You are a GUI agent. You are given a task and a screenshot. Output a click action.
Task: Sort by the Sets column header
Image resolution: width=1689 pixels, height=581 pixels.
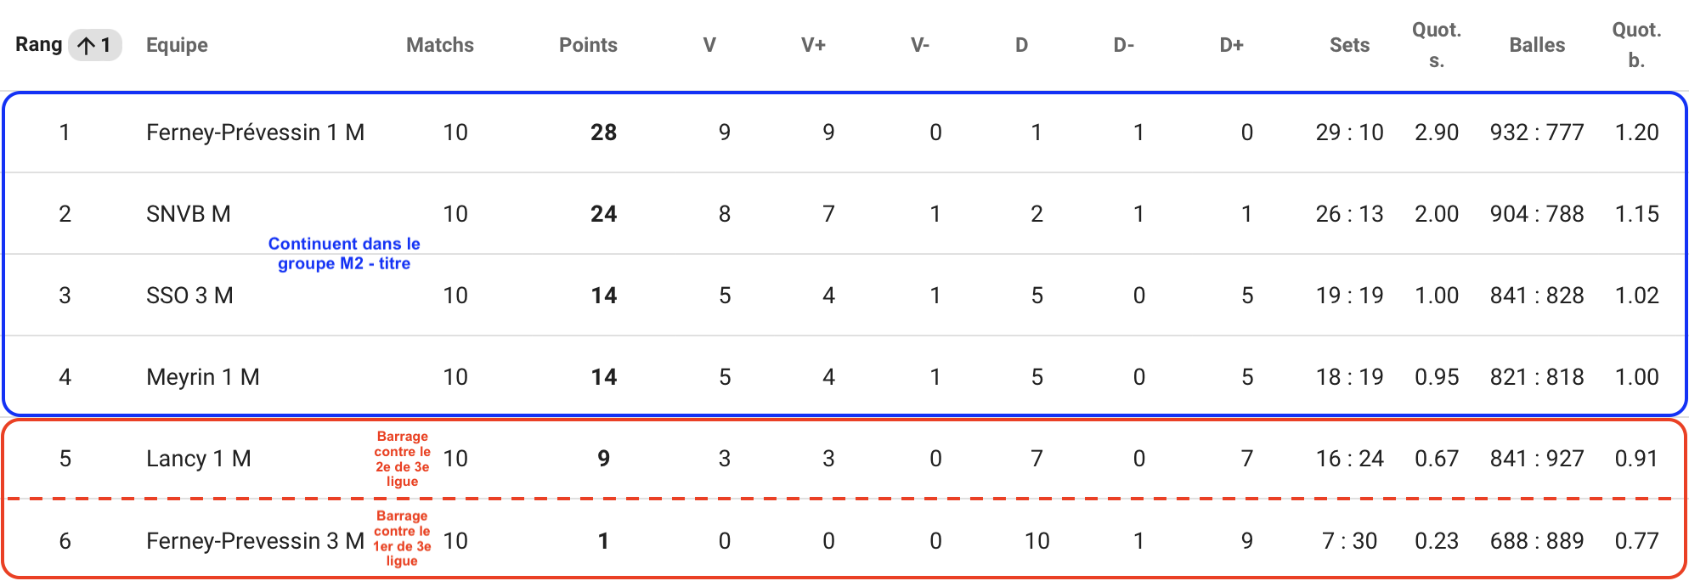1349,45
